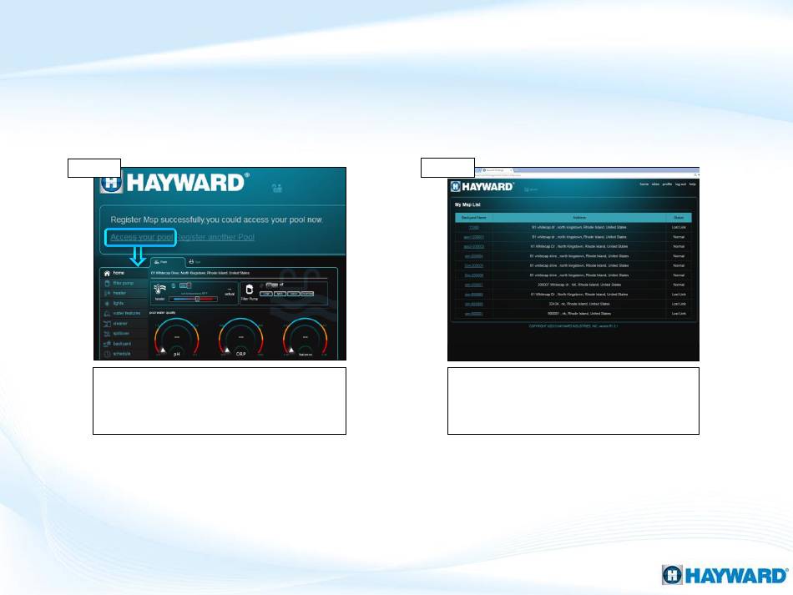Click the schedule clock icon in the sidebar

(x=107, y=354)
